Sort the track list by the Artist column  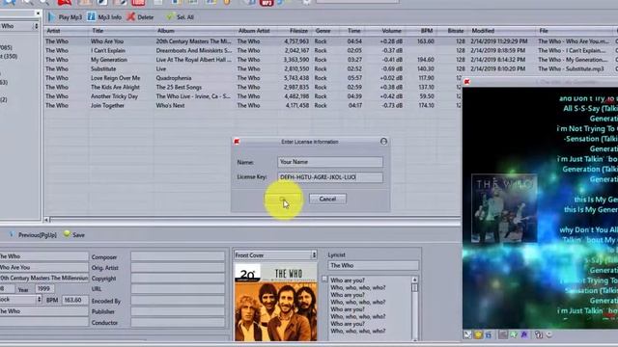point(67,31)
